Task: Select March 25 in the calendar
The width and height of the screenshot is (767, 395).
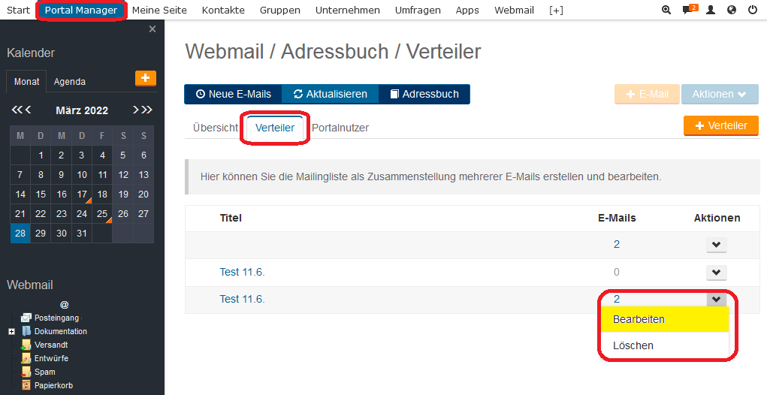Action: pyautogui.click(x=102, y=213)
